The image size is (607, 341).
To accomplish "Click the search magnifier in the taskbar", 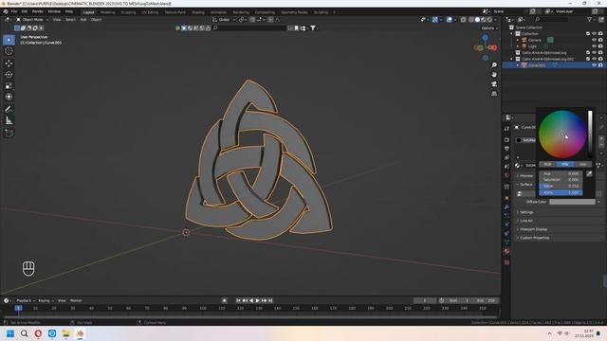I will (x=24, y=333).
